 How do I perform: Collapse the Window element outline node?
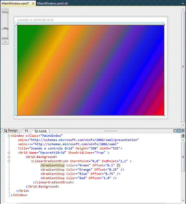[9, 136]
